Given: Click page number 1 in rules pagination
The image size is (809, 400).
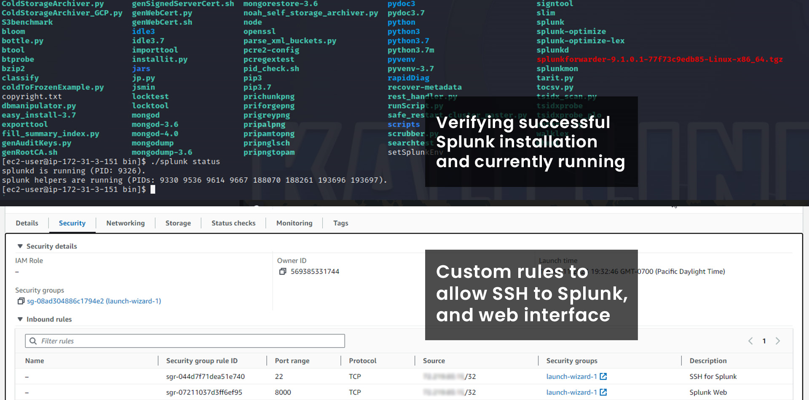Looking at the screenshot, I should click(x=764, y=341).
